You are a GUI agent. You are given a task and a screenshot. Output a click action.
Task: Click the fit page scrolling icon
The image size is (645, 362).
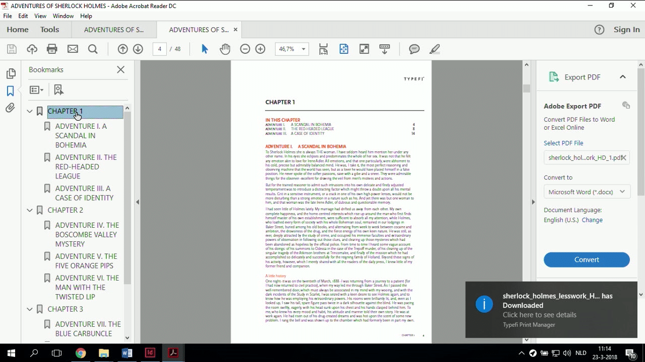pyautogui.click(x=324, y=49)
